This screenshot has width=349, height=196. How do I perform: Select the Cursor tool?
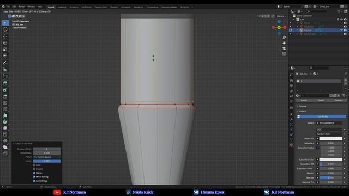pos(5,29)
